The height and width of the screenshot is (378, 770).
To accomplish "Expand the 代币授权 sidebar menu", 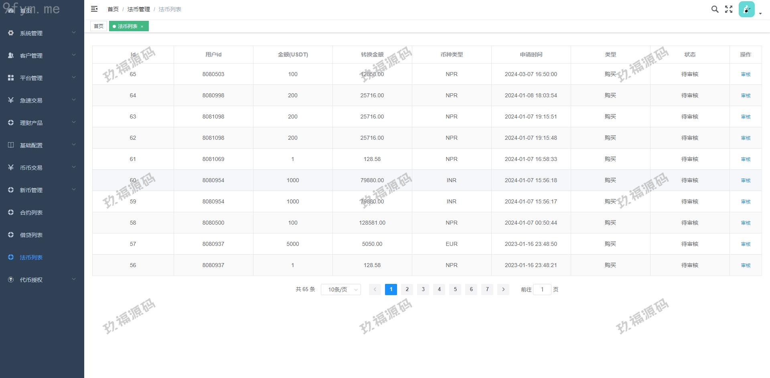I will coord(42,279).
